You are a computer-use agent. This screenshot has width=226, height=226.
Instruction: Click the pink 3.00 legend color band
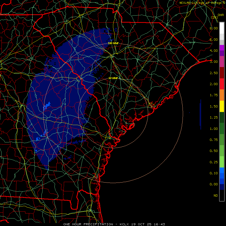coord(222,62)
